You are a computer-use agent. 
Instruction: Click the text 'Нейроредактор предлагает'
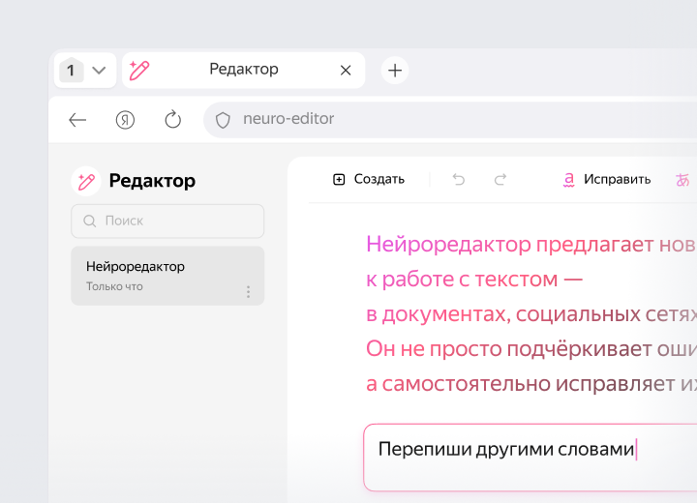click(510, 245)
